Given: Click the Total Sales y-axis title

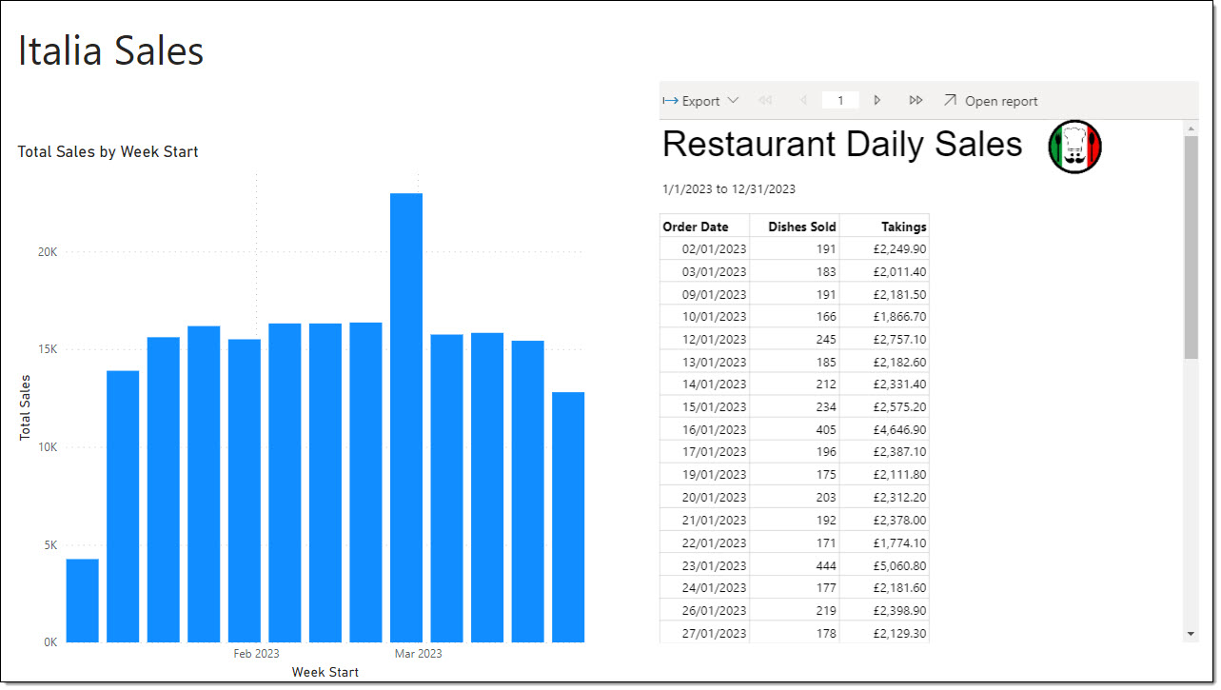Looking at the screenshot, I should pos(26,407).
